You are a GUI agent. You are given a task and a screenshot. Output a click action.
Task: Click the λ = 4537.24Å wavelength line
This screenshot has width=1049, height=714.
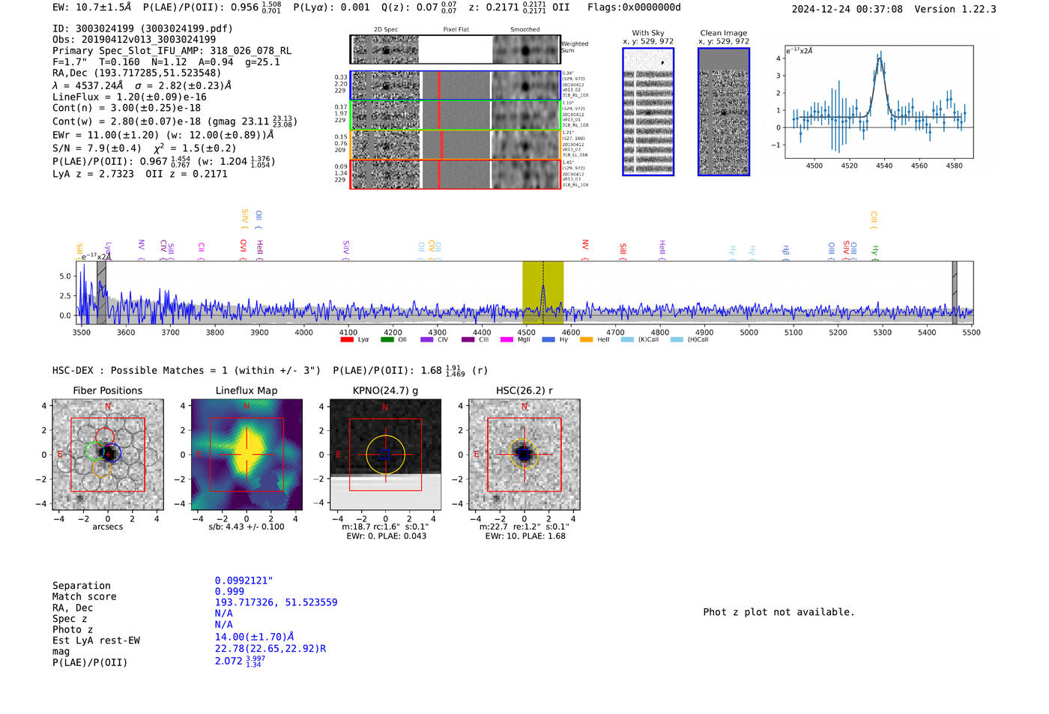tap(142, 85)
